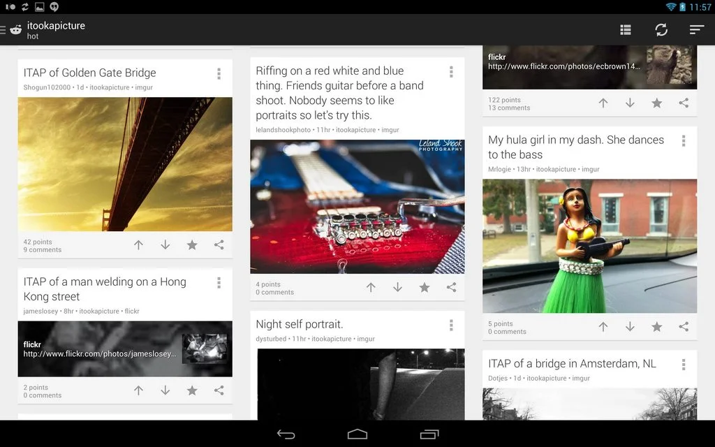Downvote the red white and blue guitar post
Image resolution: width=715 pixels, height=447 pixels.
397,287
